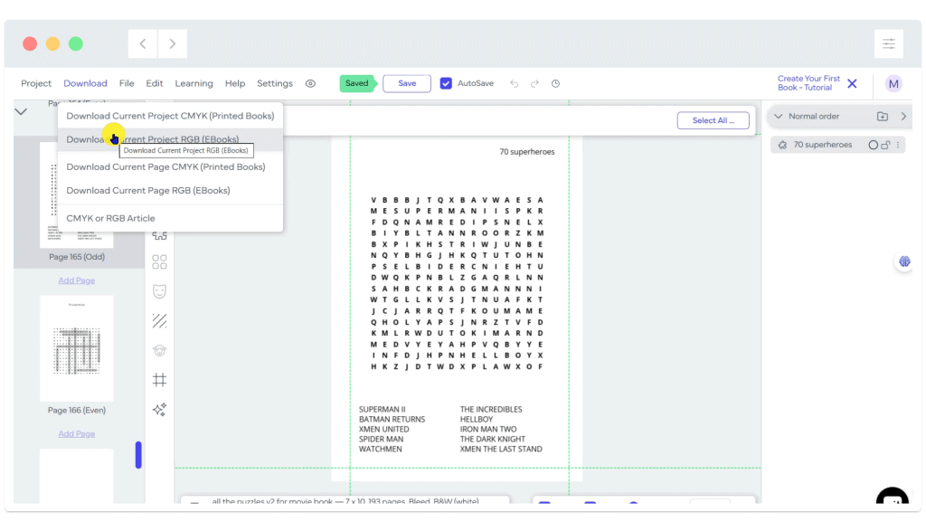The image size is (926, 531).
Task: Click the add folder icon
Action: 883,117
